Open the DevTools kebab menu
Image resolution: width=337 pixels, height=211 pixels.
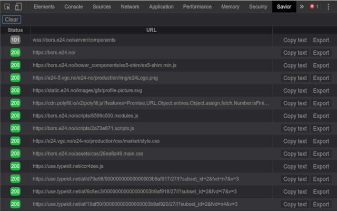coord(328,7)
